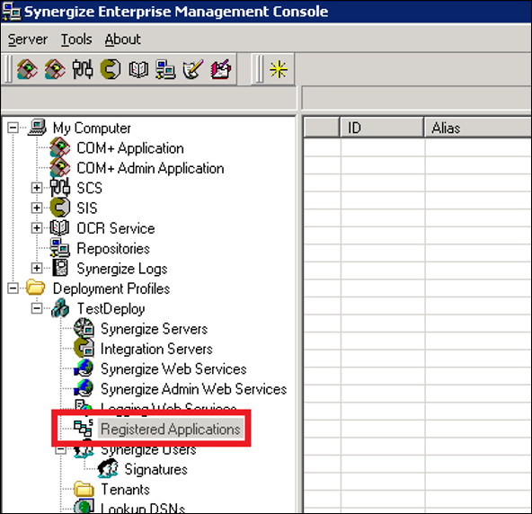The image size is (532, 514).
Task: Expand the OCR Service node
Action: pyautogui.click(x=37, y=228)
